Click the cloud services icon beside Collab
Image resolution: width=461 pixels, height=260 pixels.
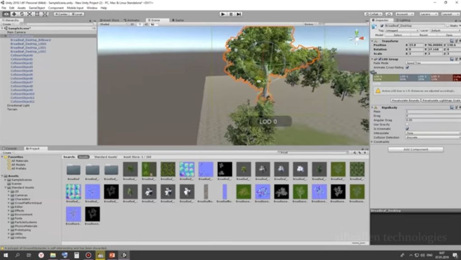pyautogui.click(x=389, y=14)
